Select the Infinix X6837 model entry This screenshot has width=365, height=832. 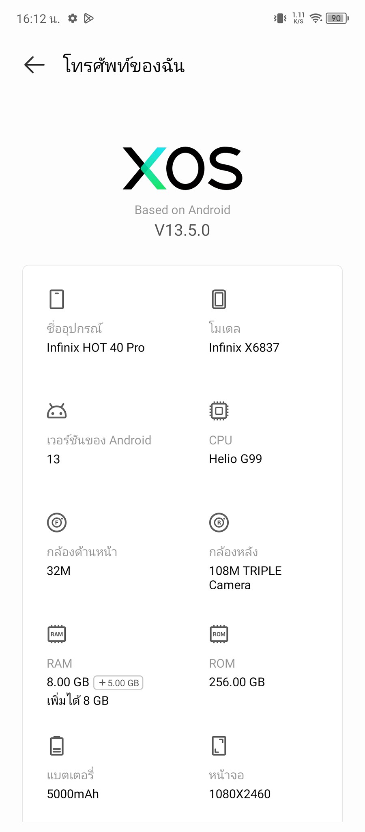click(244, 348)
